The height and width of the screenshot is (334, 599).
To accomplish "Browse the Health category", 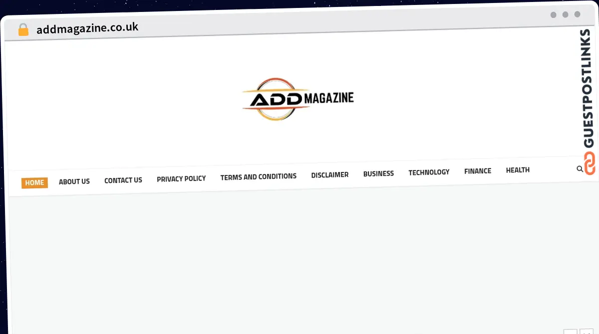I will (x=518, y=170).
